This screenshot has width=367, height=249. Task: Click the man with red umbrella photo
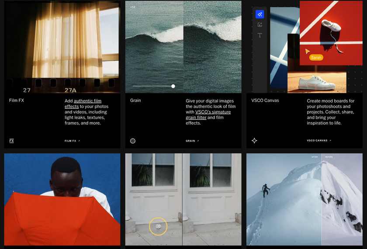62,199
